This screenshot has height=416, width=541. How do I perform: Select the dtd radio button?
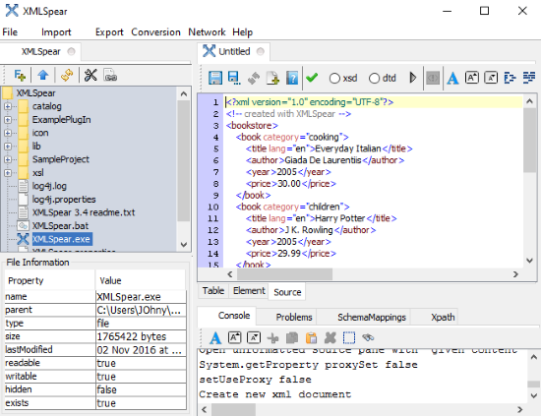click(x=374, y=79)
